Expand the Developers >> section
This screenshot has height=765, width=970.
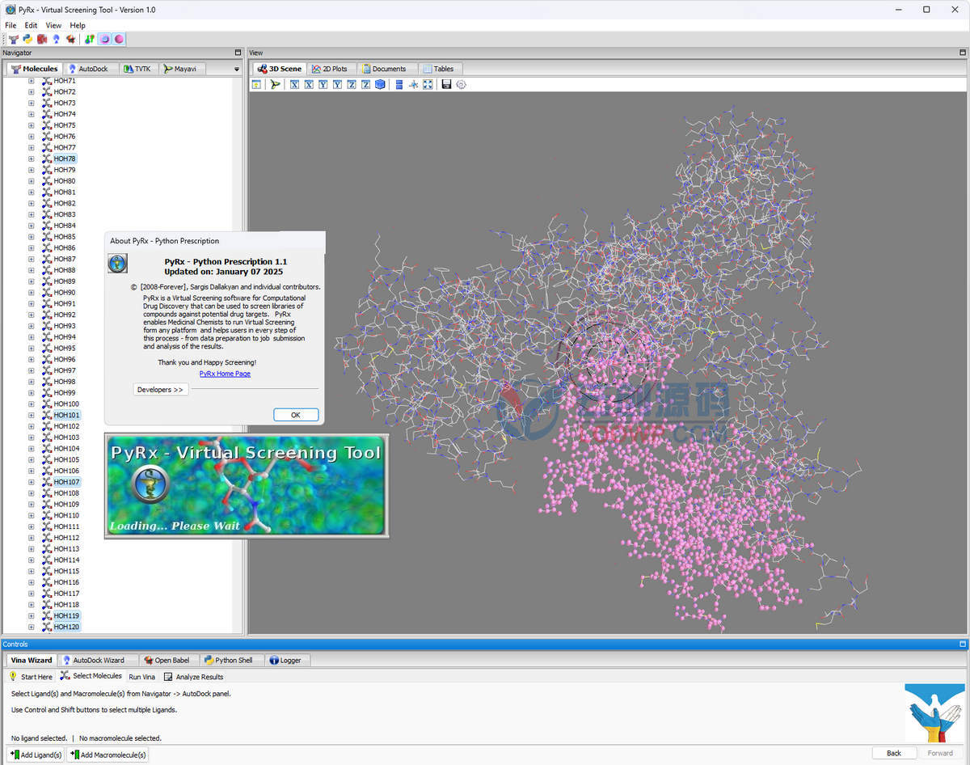[161, 390]
